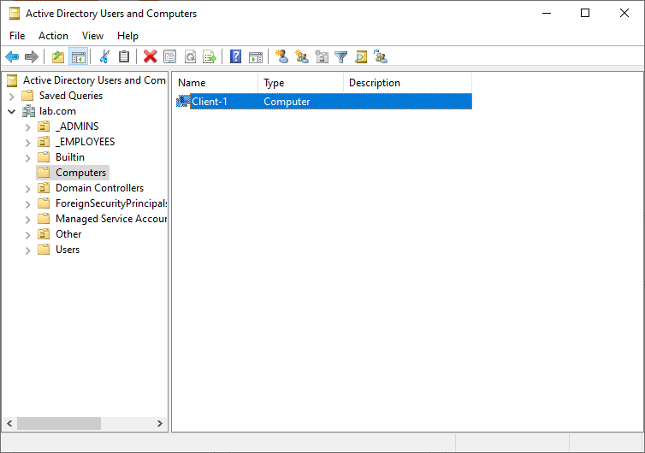645x453 pixels.
Task: Click the lab.com domain icon
Action: tap(29, 111)
